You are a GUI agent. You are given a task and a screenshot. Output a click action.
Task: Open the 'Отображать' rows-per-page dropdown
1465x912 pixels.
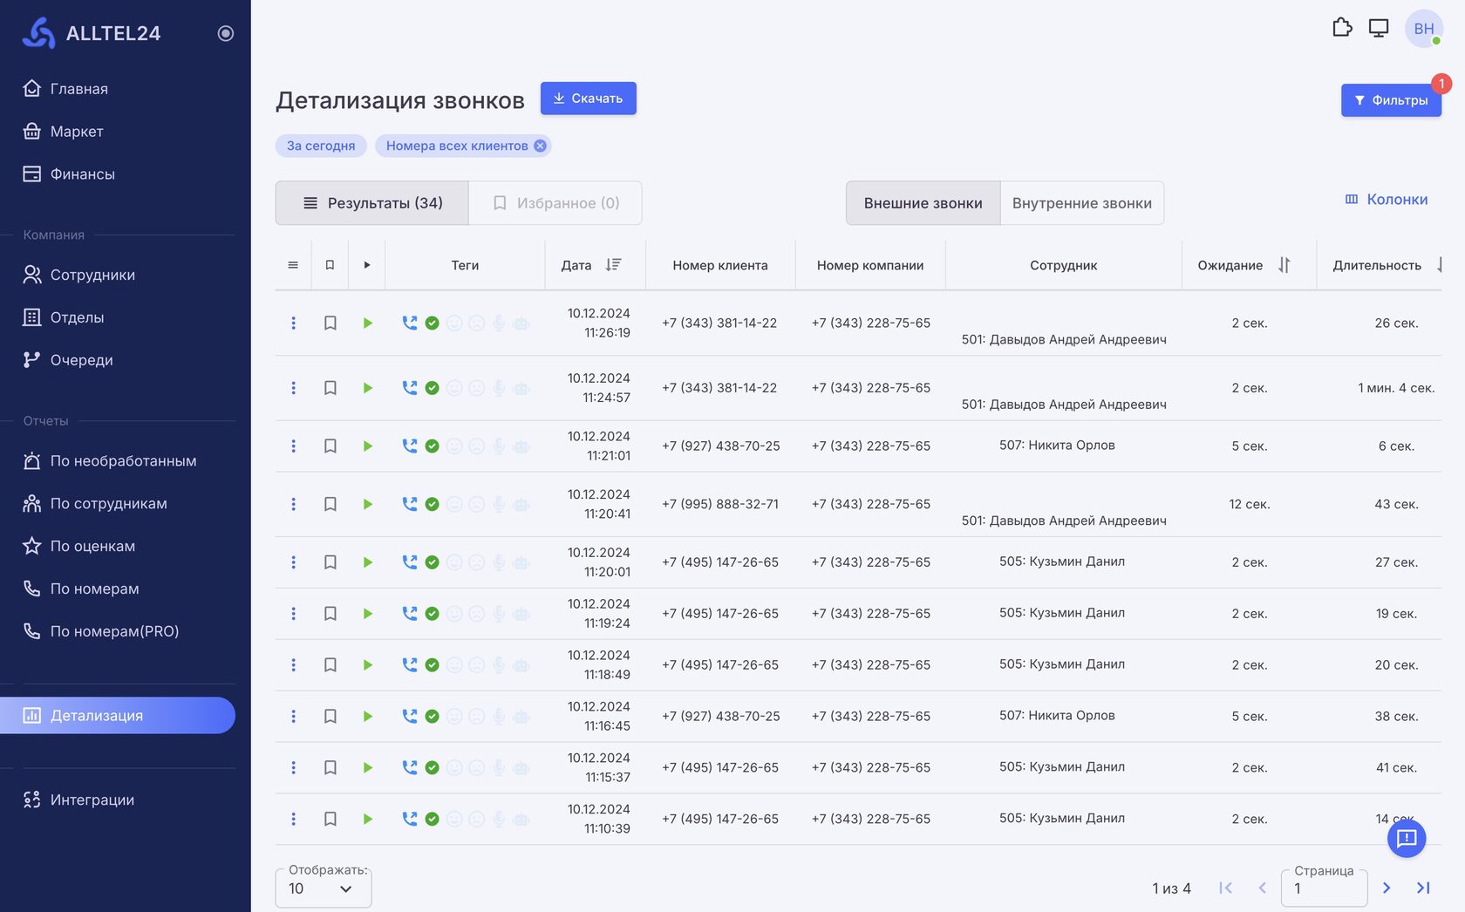coord(323,888)
